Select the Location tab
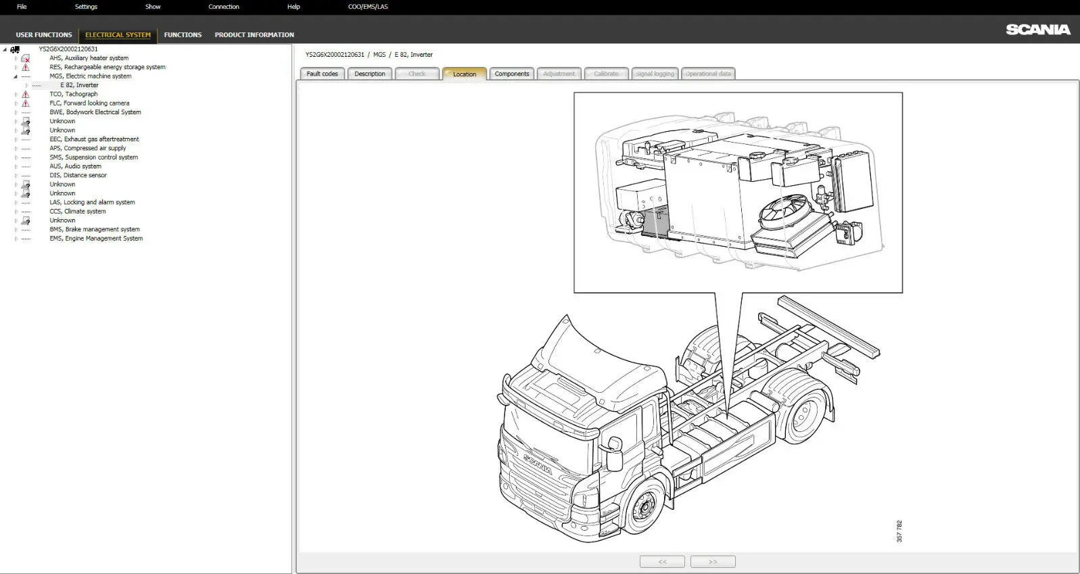Screen dimensions: 1080x574 click(465, 74)
